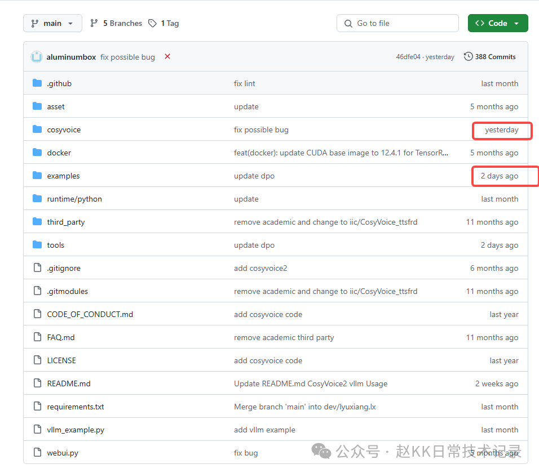The image size is (539, 473).
Task: Click the '6 months ago' timestamp for .gitignore
Action: 494,268
